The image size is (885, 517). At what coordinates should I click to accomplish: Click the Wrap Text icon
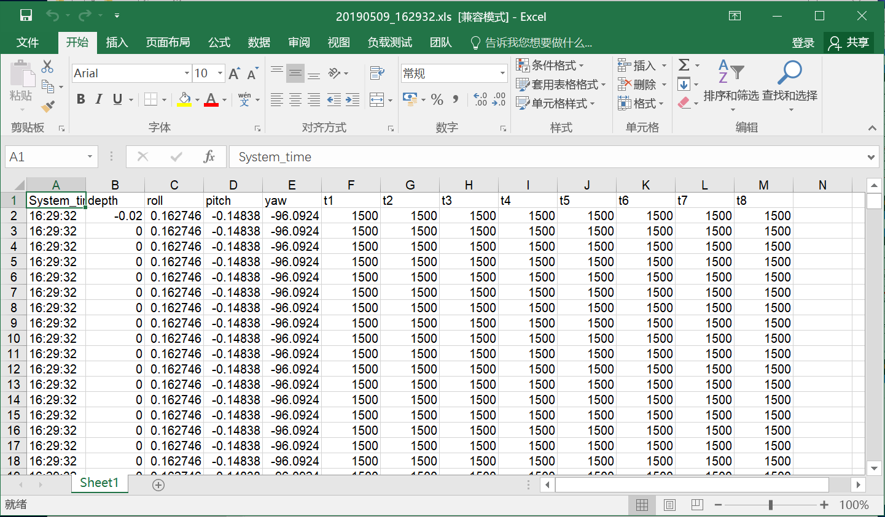(x=377, y=74)
